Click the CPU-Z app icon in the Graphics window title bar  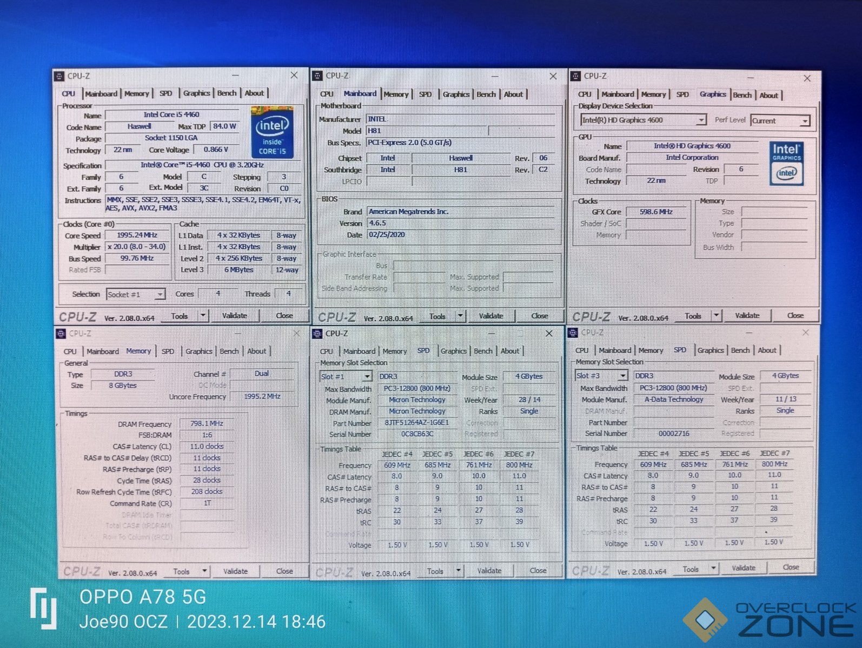[576, 76]
